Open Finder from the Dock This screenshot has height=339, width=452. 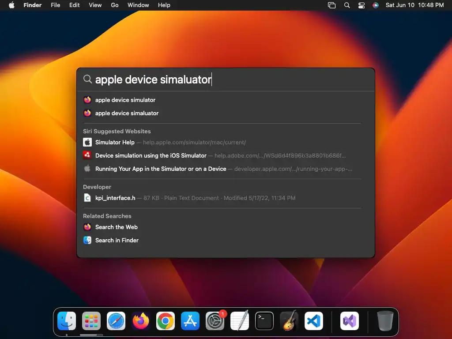67,321
